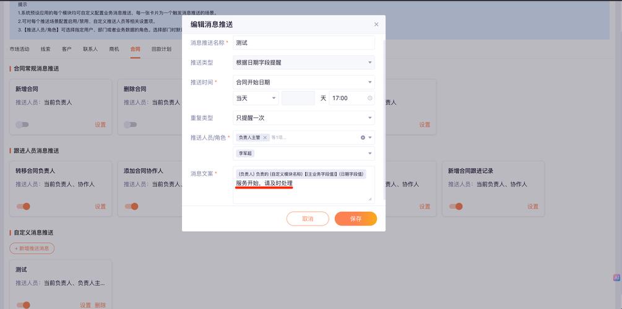Disable the 测试 custom push toggle
622x309 pixels.
click(23, 305)
